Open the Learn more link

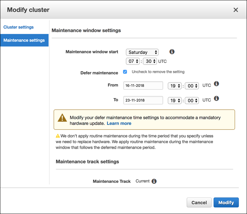point(119,123)
